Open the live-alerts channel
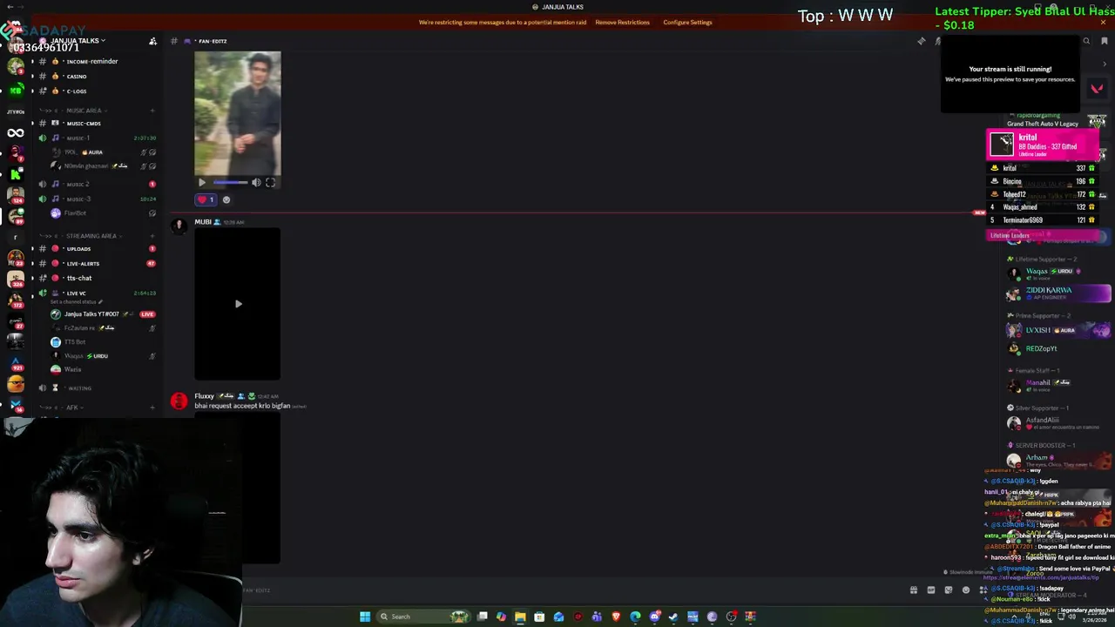This screenshot has height=627, width=1115. pyautogui.click(x=83, y=263)
